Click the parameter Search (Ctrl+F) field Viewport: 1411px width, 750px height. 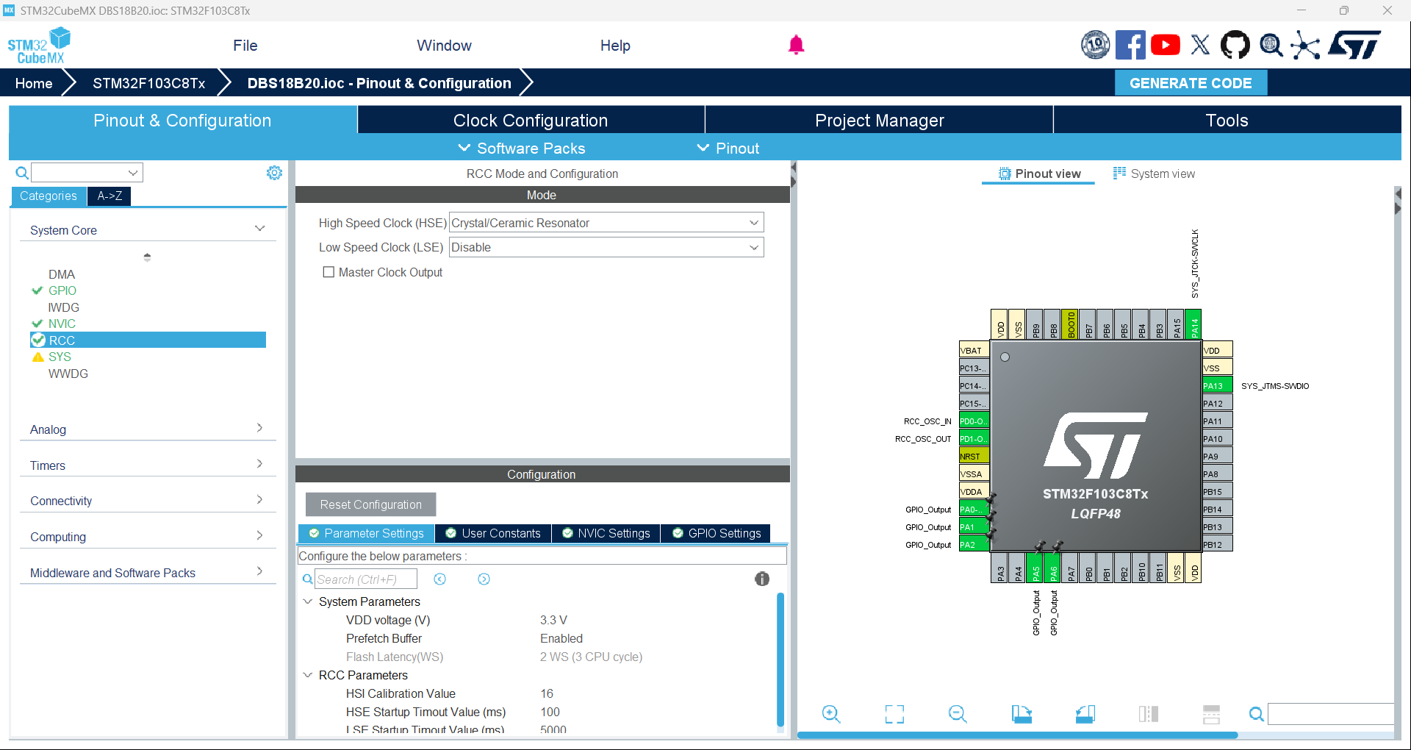pyautogui.click(x=365, y=579)
